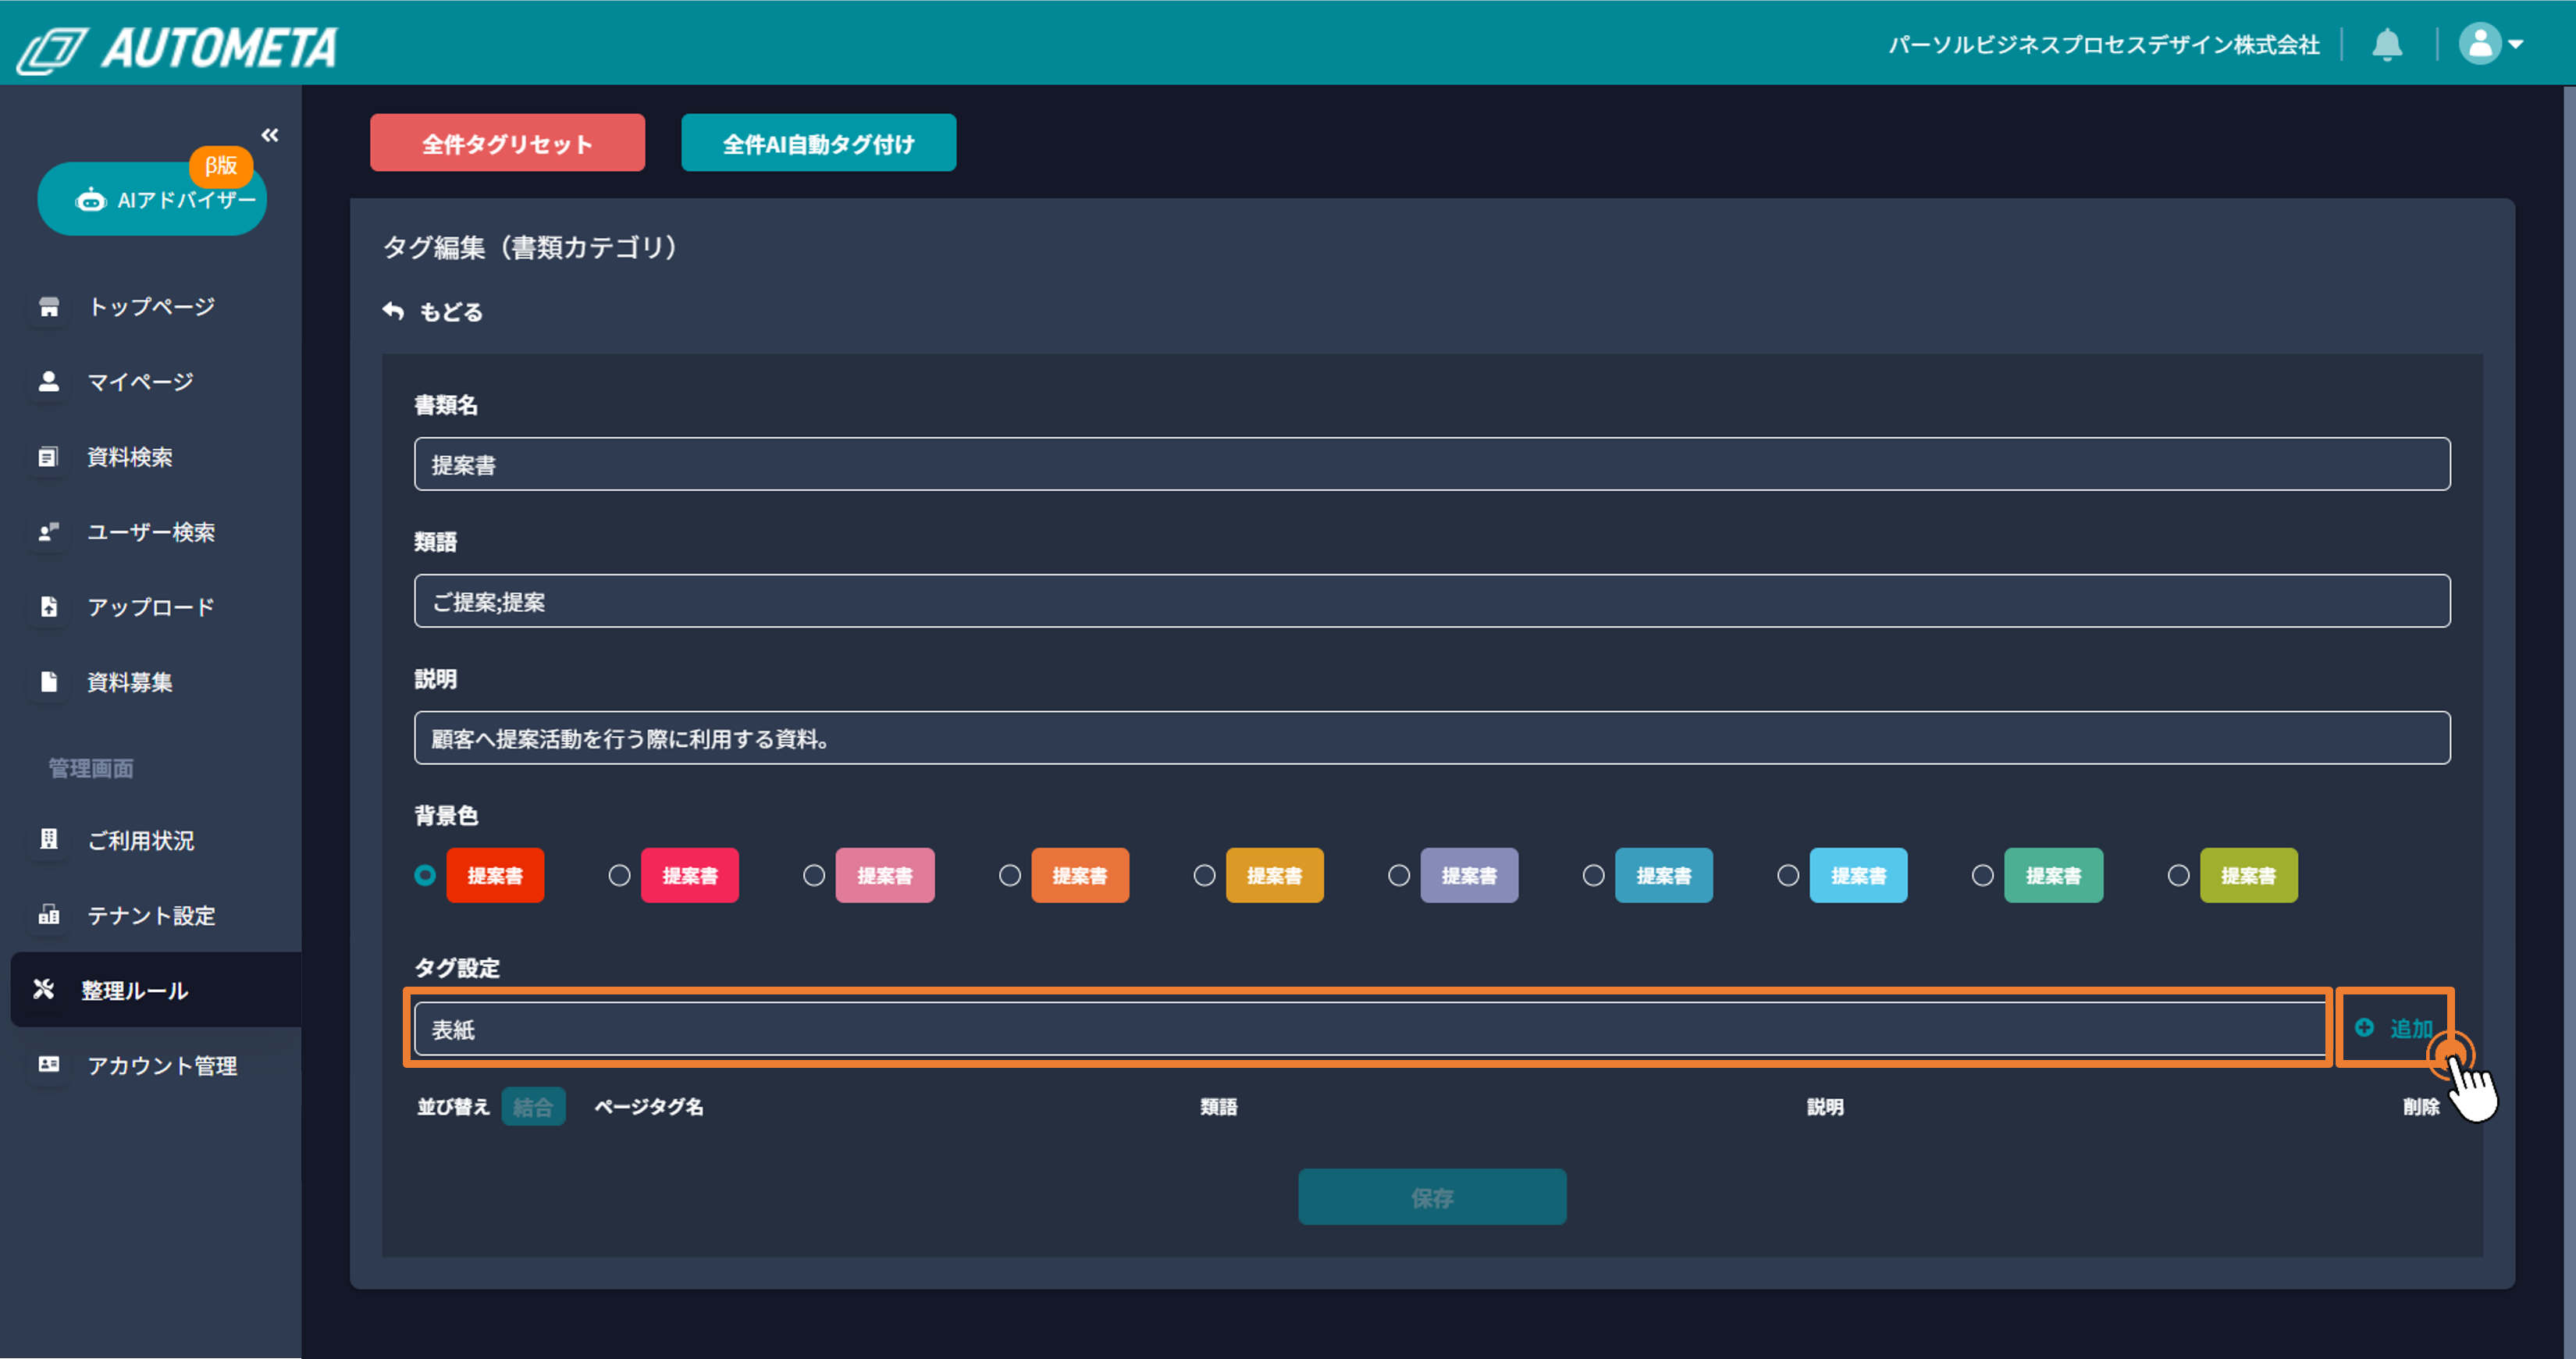Open テナント設定 menu item

coord(150,915)
